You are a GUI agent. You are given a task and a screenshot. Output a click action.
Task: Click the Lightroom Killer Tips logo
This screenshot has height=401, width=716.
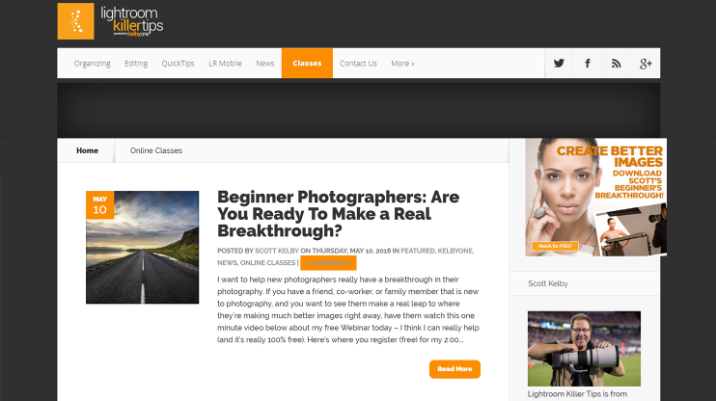(110, 21)
